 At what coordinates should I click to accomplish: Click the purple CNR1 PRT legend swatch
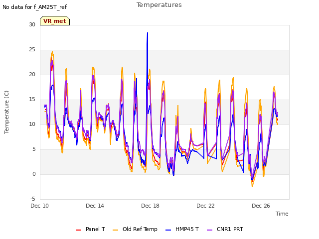point(209,230)
